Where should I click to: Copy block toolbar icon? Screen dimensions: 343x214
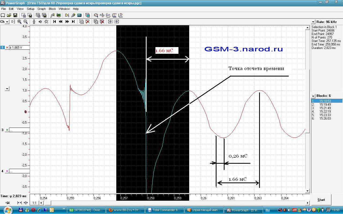[x=38, y=15]
